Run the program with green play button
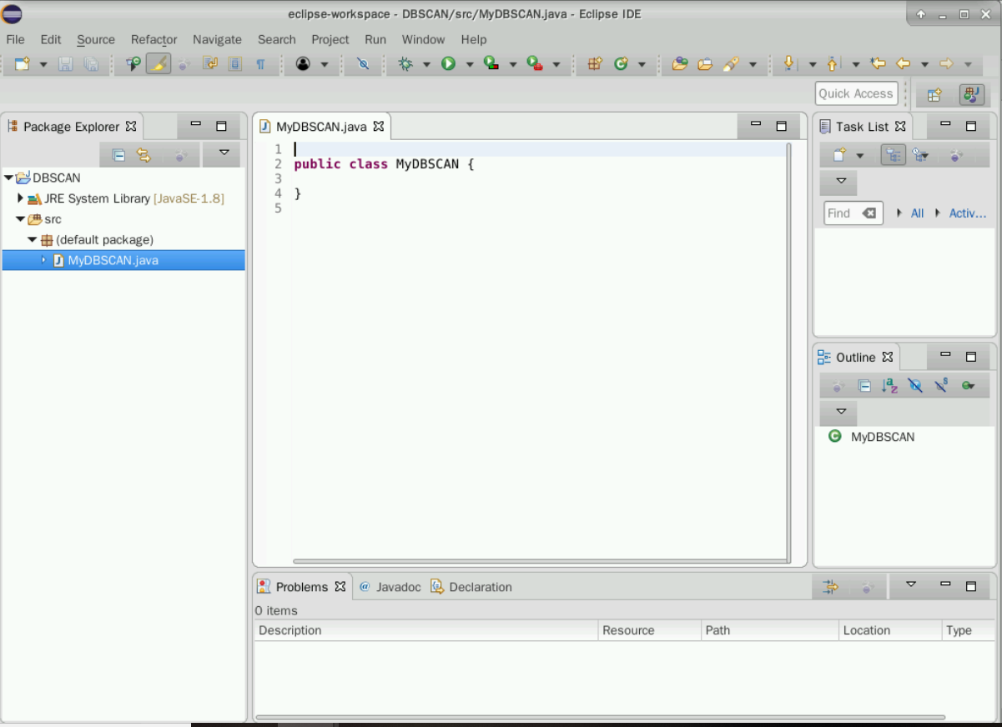1002x727 pixels. pyautogui.click(x=449, y=64)
